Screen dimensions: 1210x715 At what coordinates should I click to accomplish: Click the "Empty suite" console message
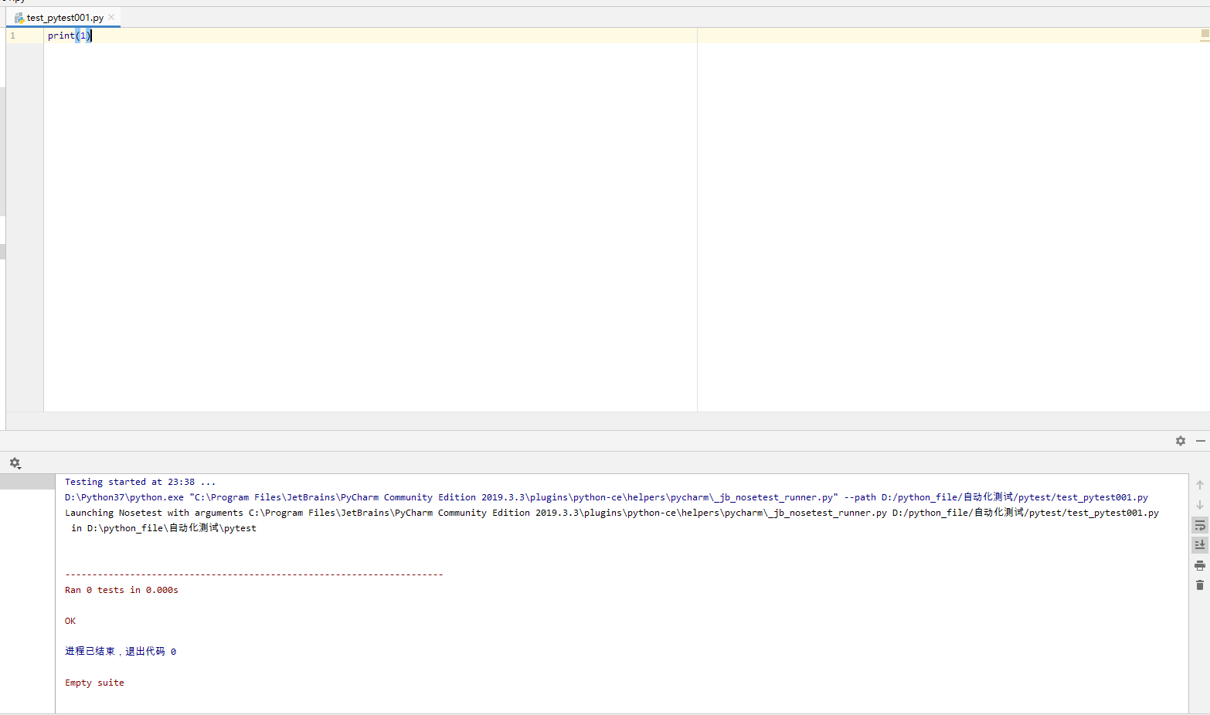click(94, 683)
